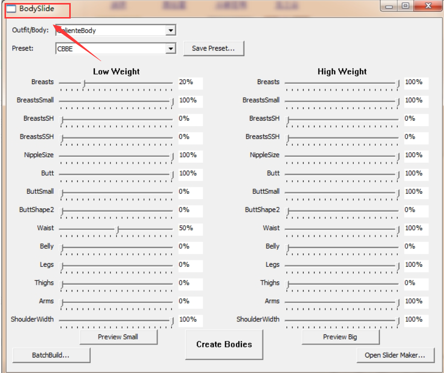This screenshot has height=373, width=444.
Task: Select the High Weight ButtShape2 slider
Action: pyautogui.click(x=342, y=212)
